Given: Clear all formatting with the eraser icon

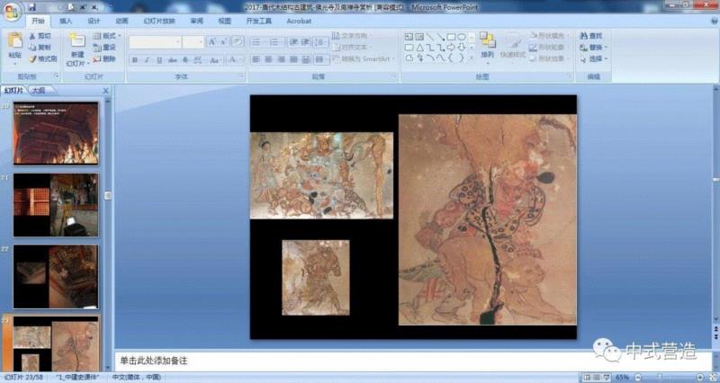Looking at the screenshot, I should coord(238,41).
